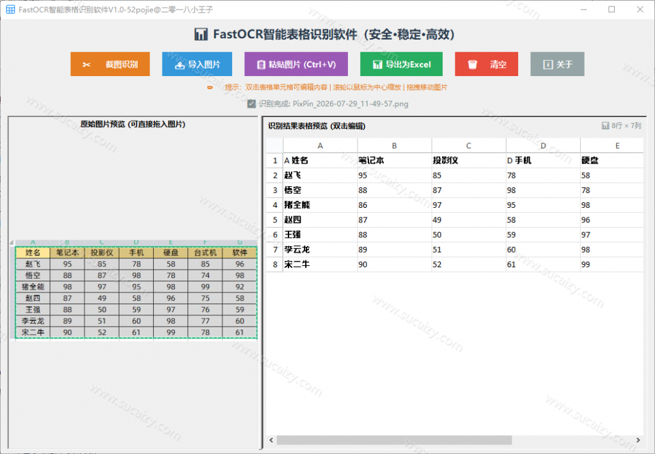Click result cell 'A 姓名'

click(320, 160)
